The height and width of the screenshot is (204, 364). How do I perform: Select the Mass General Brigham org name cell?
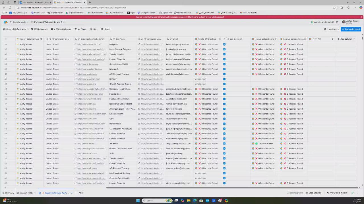tap(123, 49)
